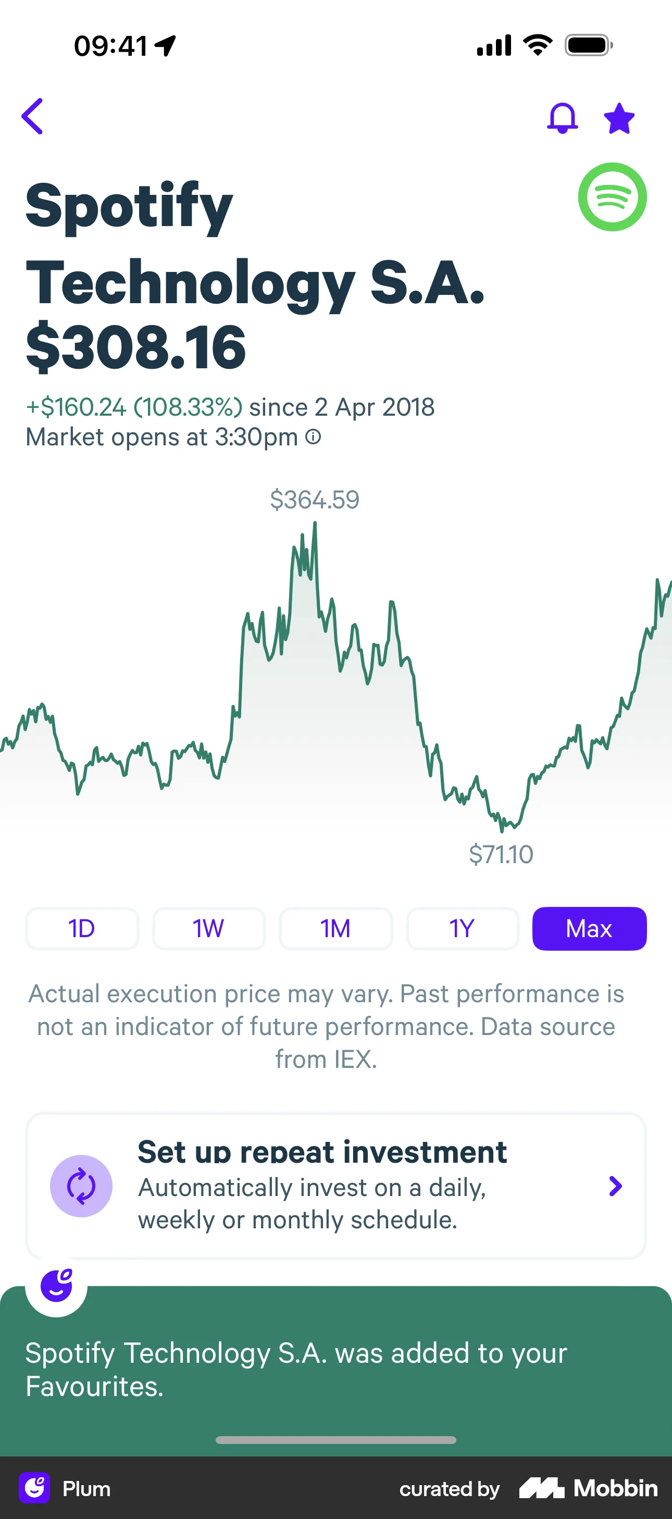Image resolution: width=672 pixels, height=1519 pixels.
Task: Tap the repeat investment cycle icon
Action: point(81,1186)
